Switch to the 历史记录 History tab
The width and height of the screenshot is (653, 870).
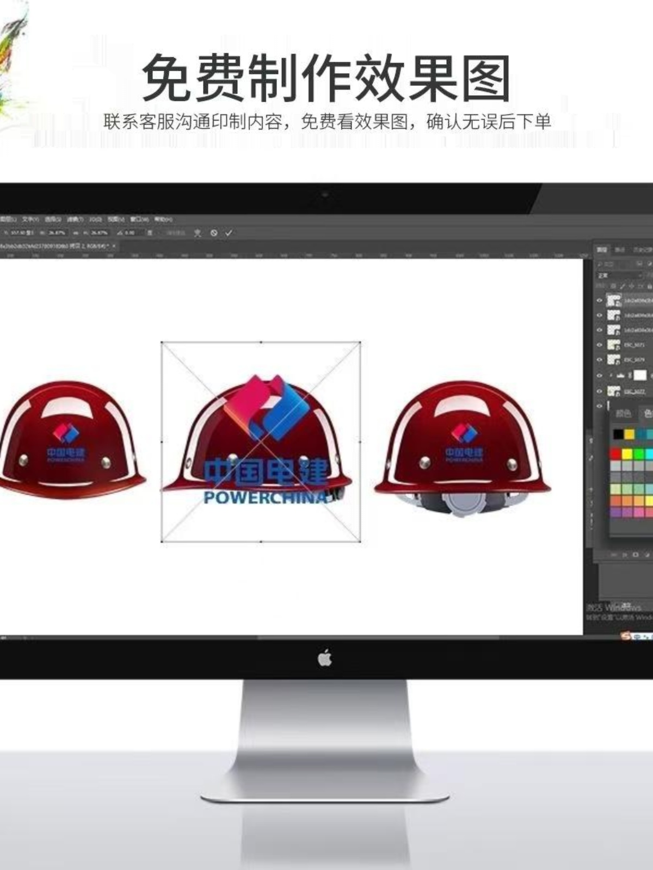click(x=643, y=250)
